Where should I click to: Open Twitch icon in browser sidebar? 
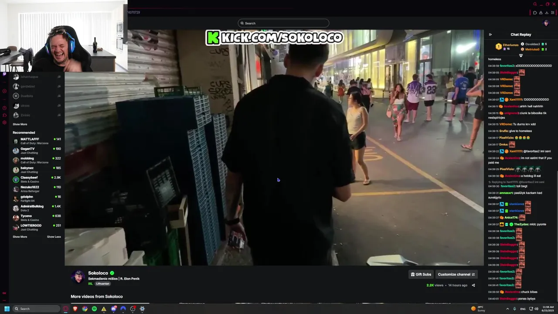(x=4, y=74)
